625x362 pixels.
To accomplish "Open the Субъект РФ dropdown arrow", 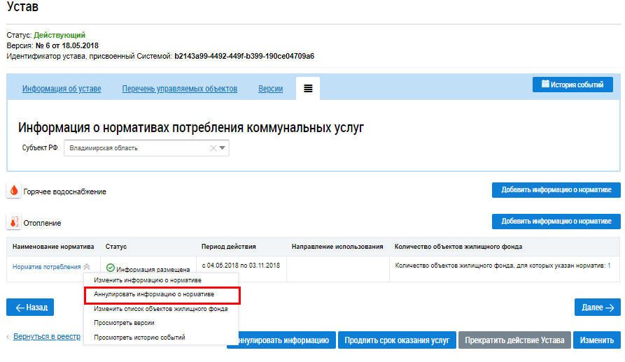I will tap(223, 148).
